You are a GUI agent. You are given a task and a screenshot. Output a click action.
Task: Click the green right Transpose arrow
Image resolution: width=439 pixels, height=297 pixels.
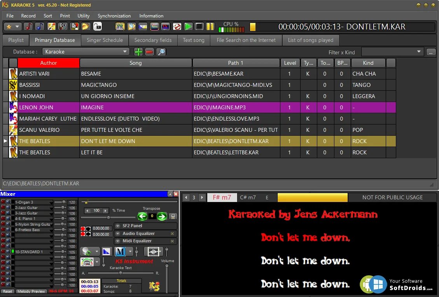(x=162, y=216)
